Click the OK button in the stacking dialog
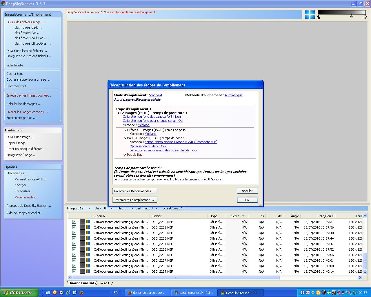The image size is (371, 297). coord(247,200)
